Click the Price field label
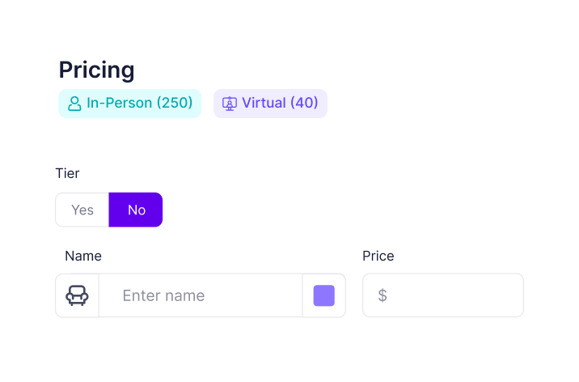579x382 pixels. click(378, 256)
